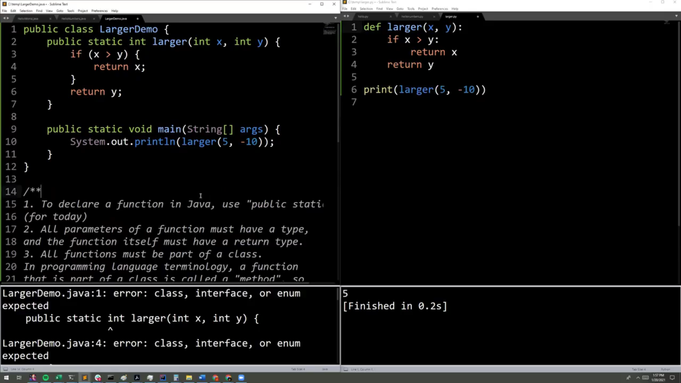Click 'def larger(x, y):' line
This screenshot has width=681, height=383.
click(x=413, y=27)
